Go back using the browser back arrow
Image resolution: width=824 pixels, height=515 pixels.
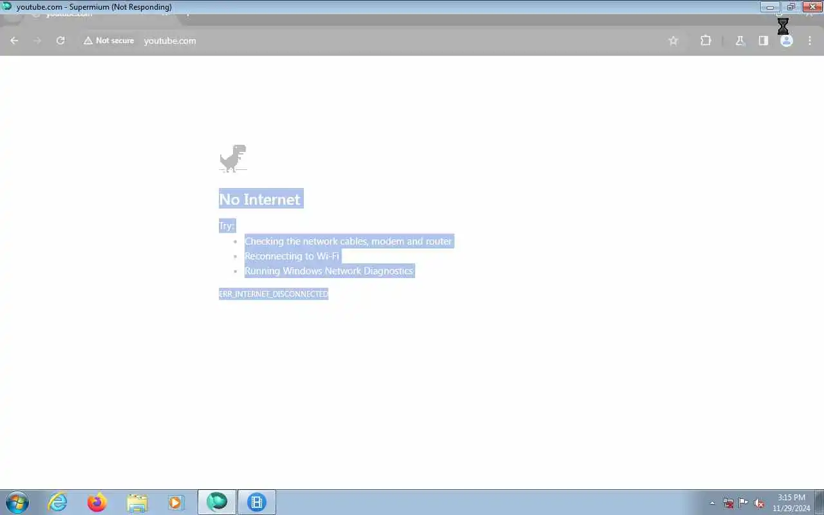[x=14, y=41]
